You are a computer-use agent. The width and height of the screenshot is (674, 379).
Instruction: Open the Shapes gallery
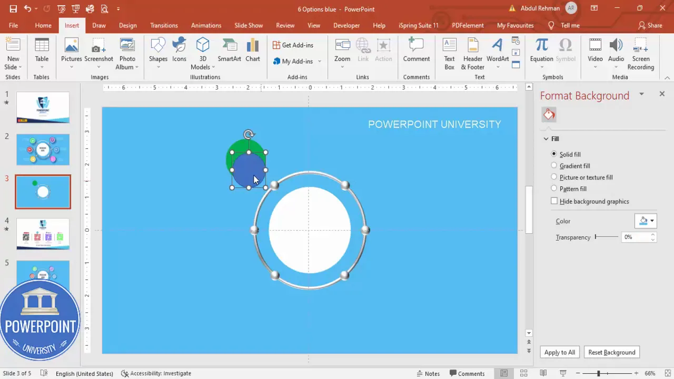pos(158,53)
